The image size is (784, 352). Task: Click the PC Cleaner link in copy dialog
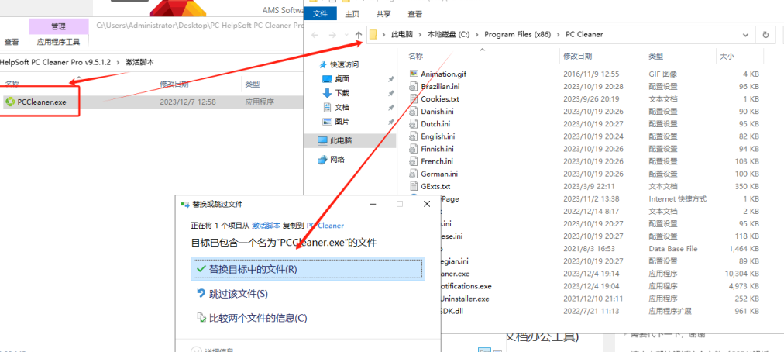(x=325, y=226)
